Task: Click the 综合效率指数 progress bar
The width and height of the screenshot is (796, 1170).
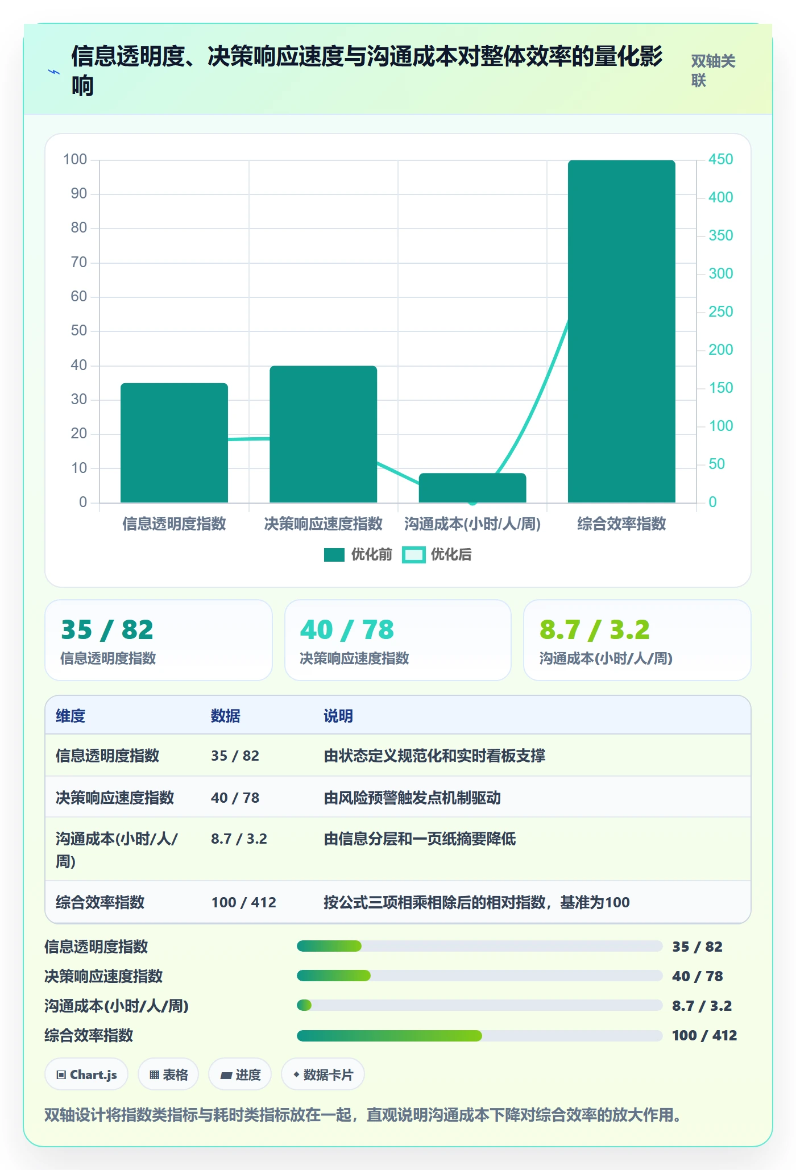Action: [x=479, y=1036]
